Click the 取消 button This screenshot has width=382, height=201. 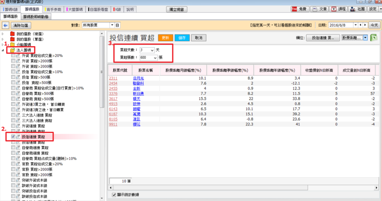tap(199, 38)
